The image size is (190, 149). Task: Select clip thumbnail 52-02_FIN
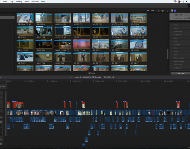tap(100, 31)
